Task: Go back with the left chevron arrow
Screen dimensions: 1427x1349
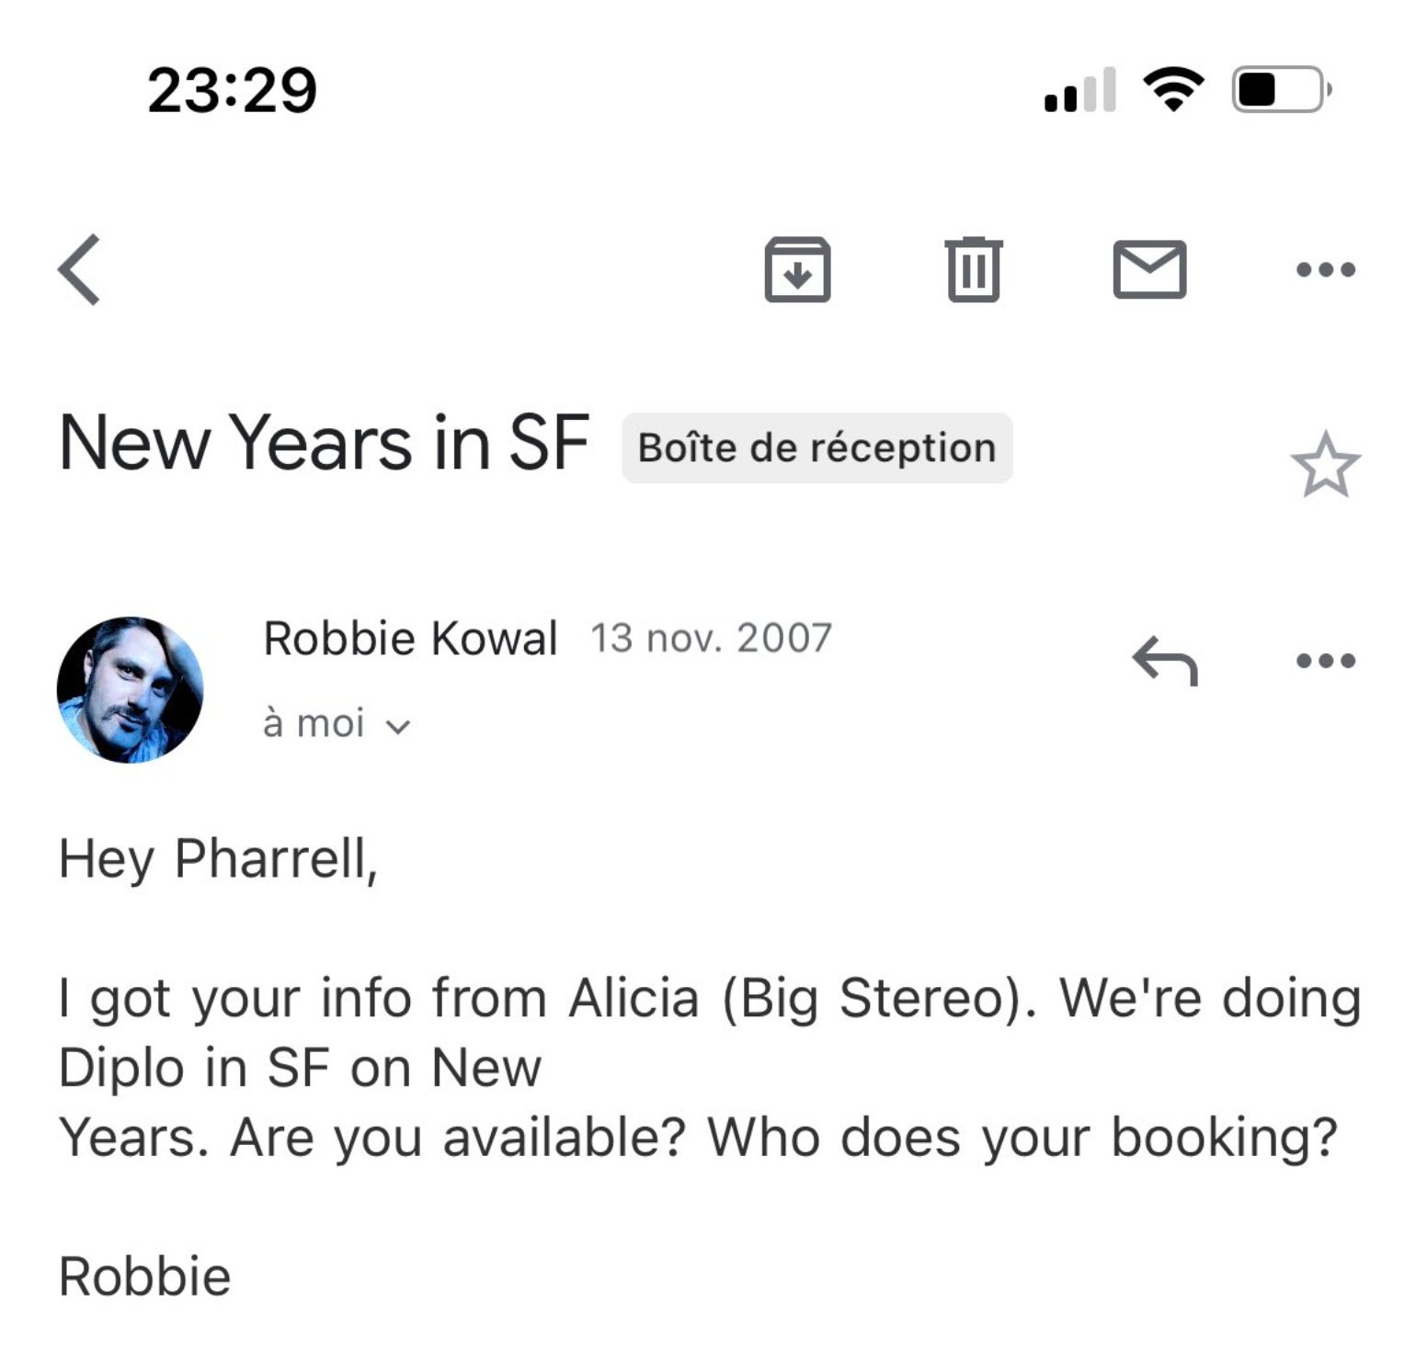Action: pos(80,269)
